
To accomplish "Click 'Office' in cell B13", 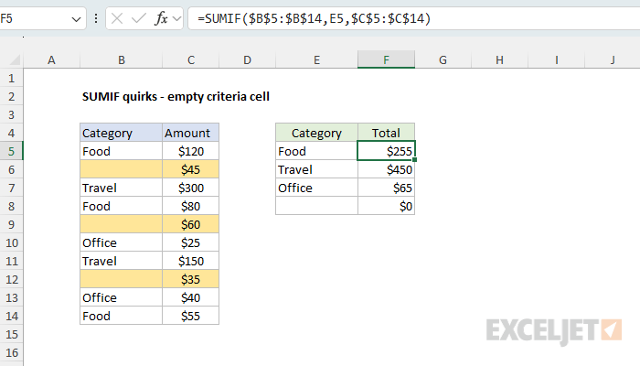I will 122,297.
